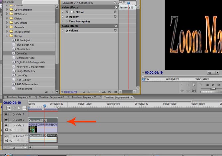Reset the Motion effect parameters
The image size is (222, 156).
click(115, 12)
